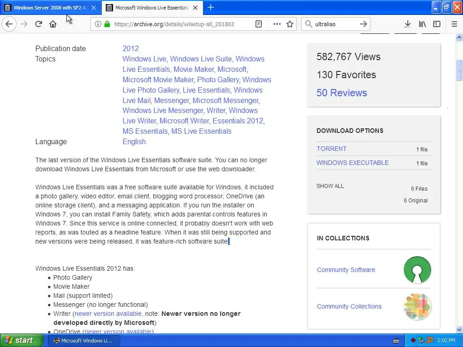This screenshot has width=463, height=347.
Task: Click the 6 Original files text
Action: [416, 200]
